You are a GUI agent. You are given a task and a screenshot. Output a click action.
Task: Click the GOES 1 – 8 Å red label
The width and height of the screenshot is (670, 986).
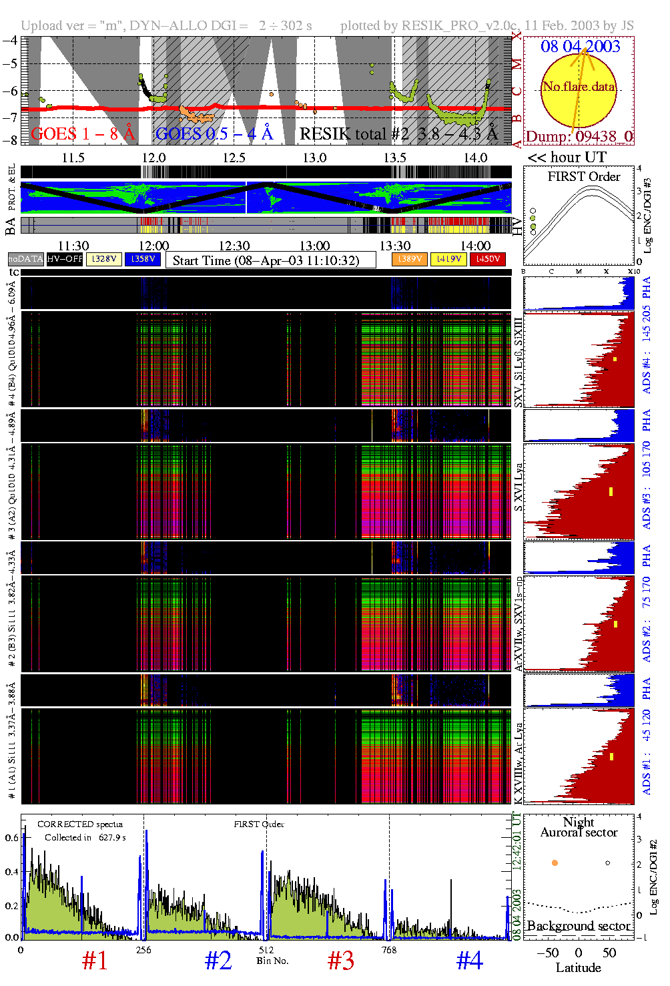tap(83, 134)
